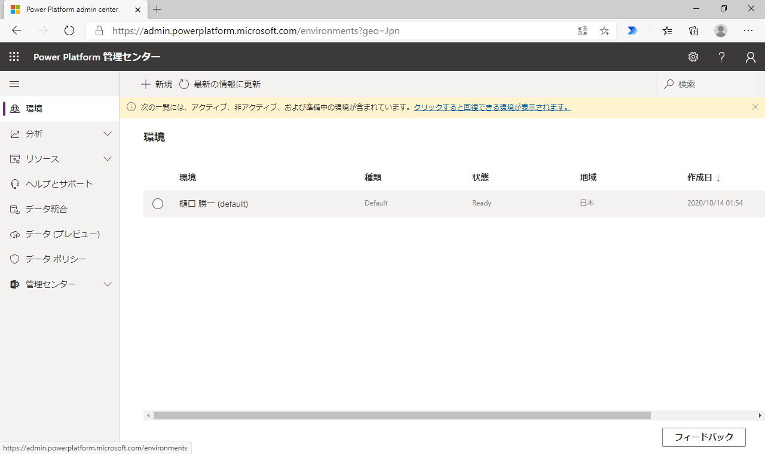Open データ ポリシー in the sidebar
This screenshot has width=765, height=454.
click(60, 259)
